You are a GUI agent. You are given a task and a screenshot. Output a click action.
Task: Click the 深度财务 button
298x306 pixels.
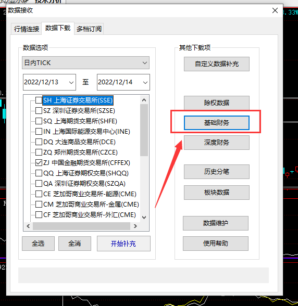(x=217, y=143)
